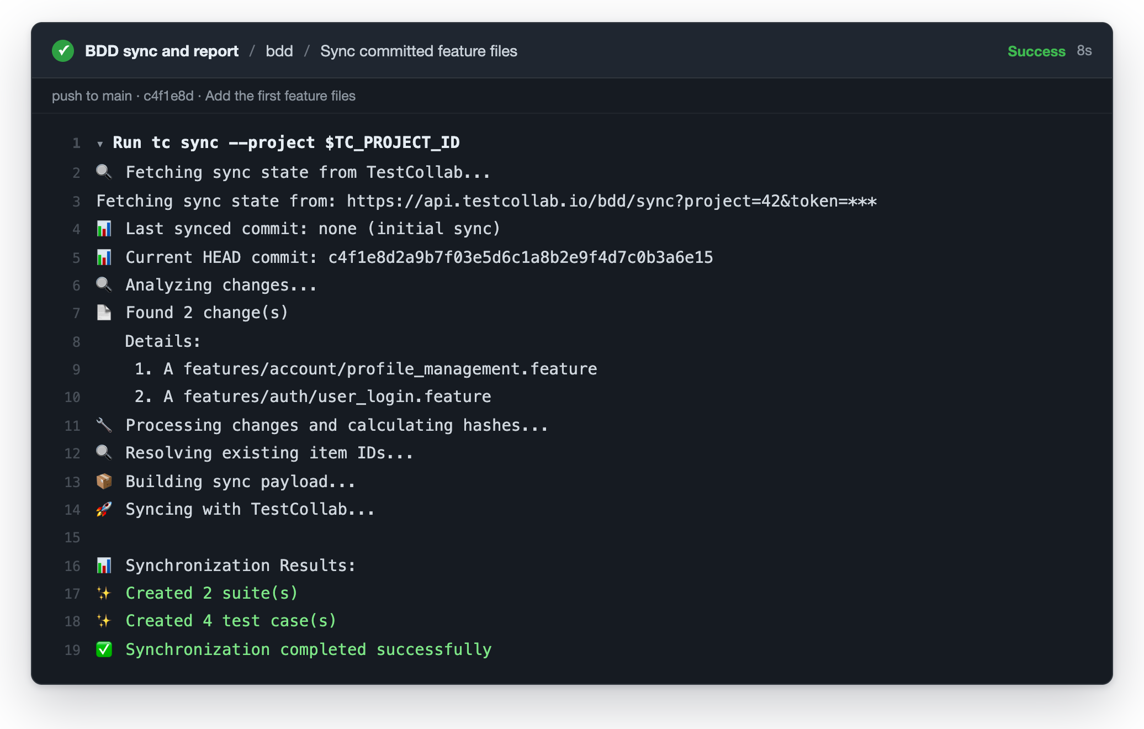Open the BDD sync and report workflow
Image resolution: width=1144 pixels, height=729 pixels.
162,51
